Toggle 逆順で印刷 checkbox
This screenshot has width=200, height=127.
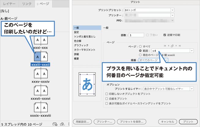pos(165,35)
